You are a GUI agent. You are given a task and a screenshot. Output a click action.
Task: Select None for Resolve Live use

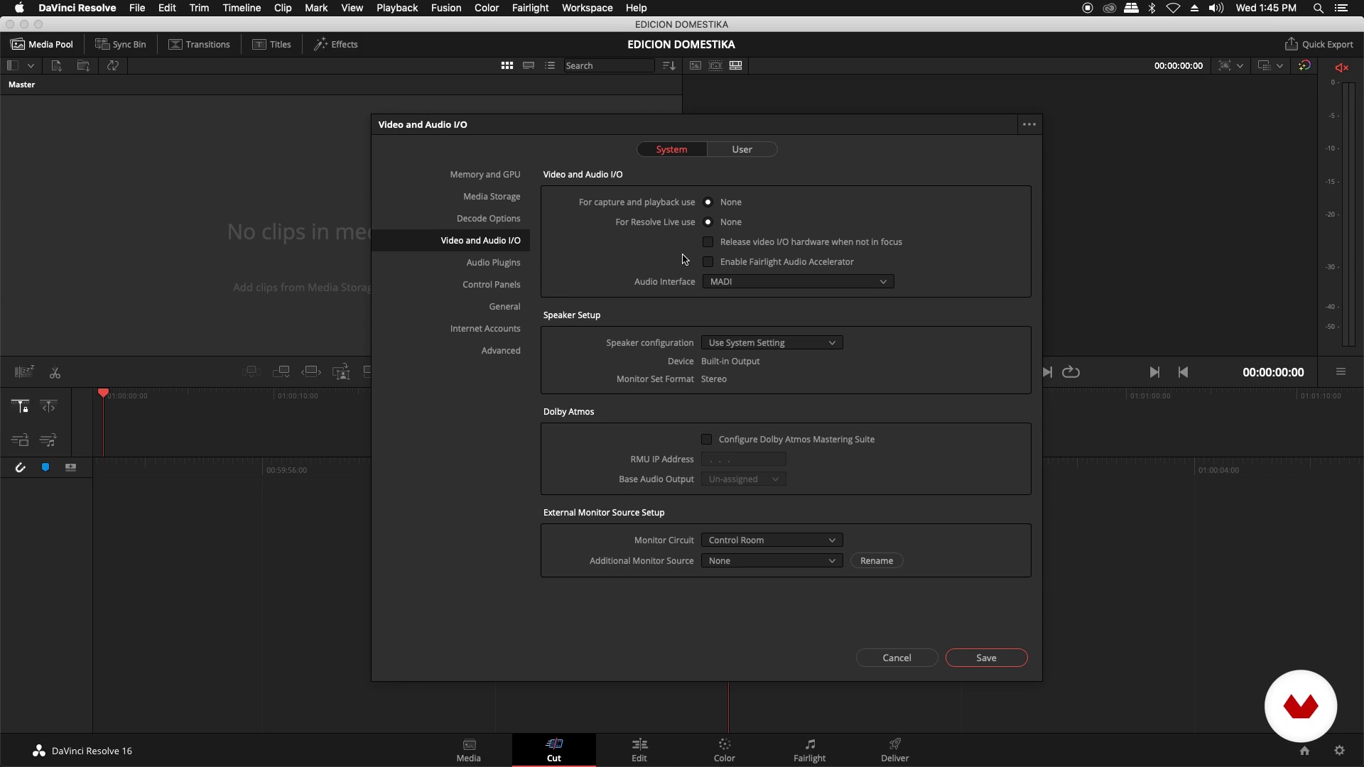click(708, 222)
